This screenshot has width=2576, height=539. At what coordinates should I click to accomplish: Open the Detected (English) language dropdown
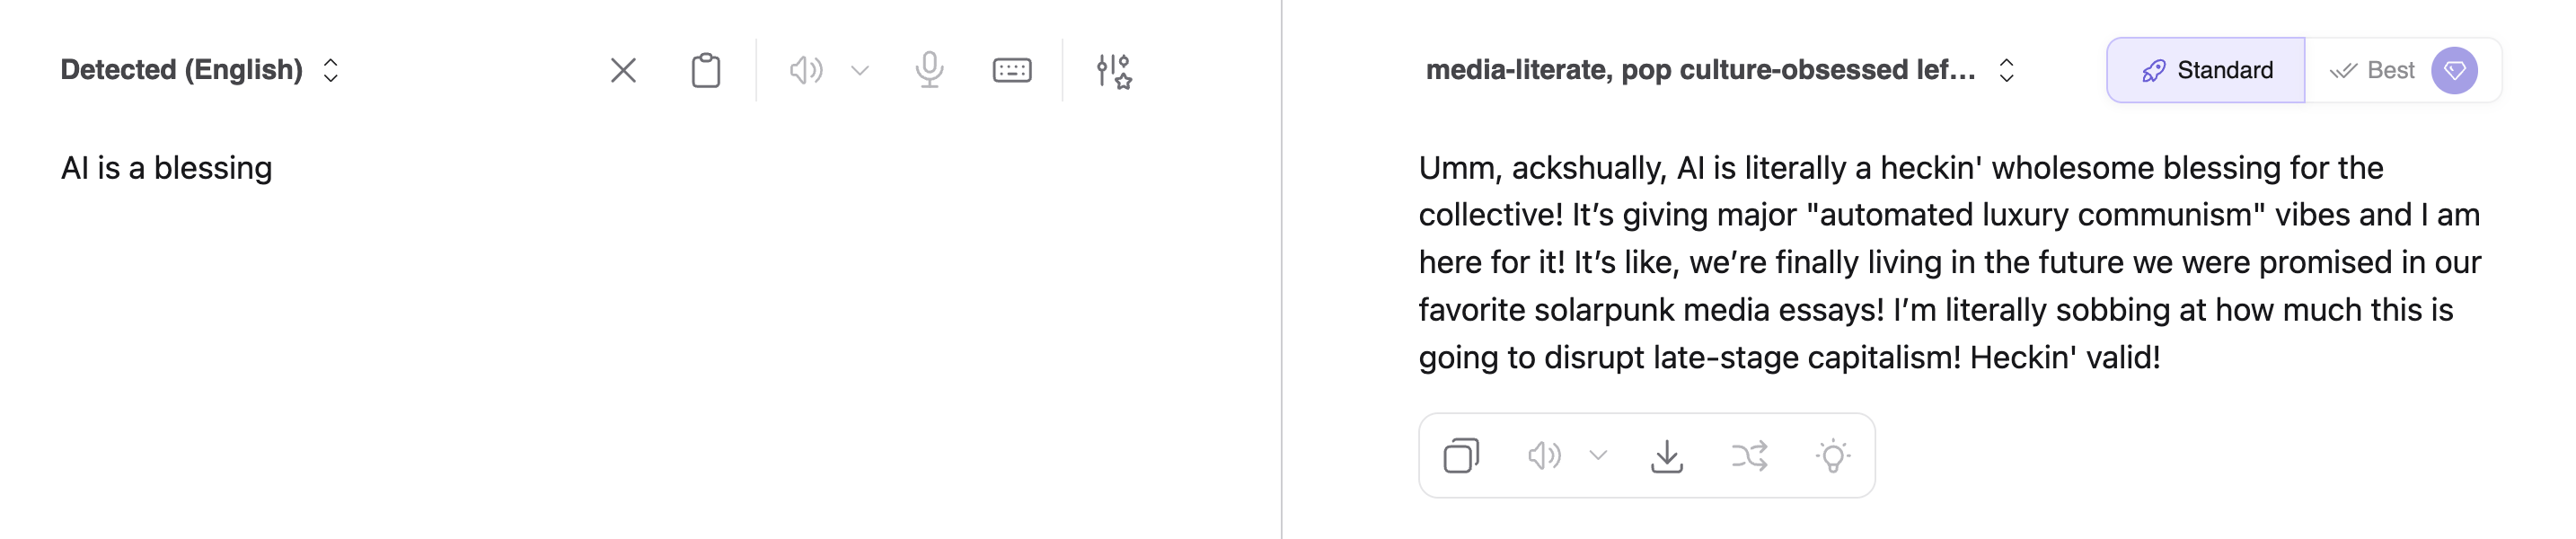200,70
